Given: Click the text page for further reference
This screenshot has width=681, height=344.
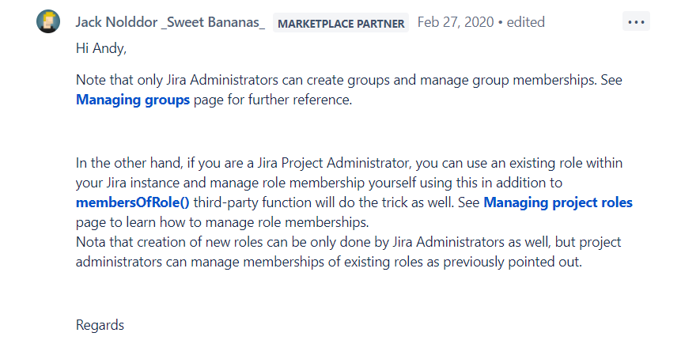Looking at the screenshot, I should (x=273, y=100).
